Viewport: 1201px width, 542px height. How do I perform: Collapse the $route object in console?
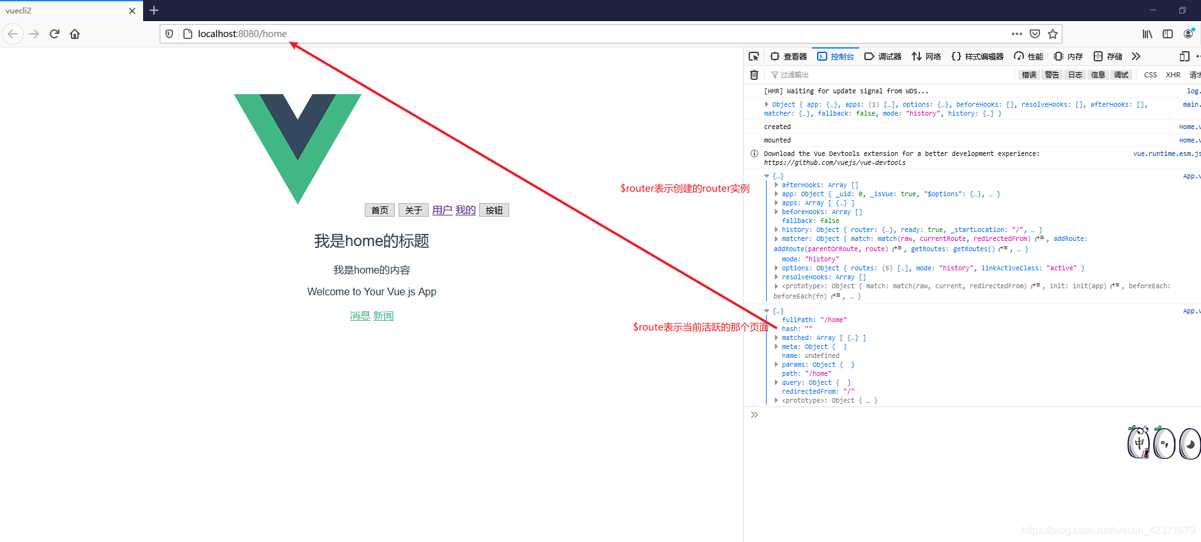pyautogui.click(x=767, y=311)
